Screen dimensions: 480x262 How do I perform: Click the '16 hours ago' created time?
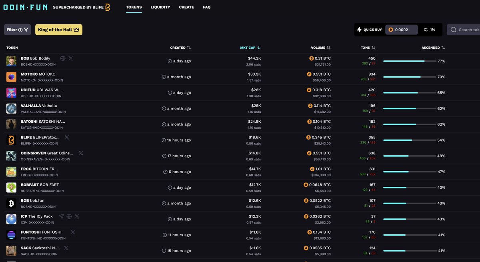176,140
